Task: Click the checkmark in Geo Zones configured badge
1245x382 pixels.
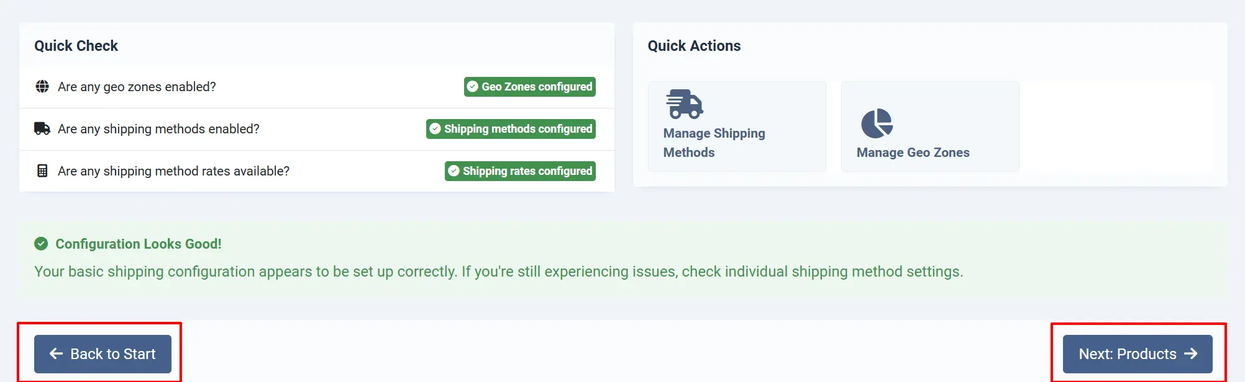Action: 473,87
